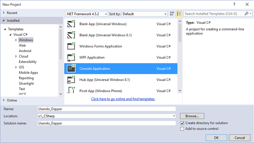Click the Browse... button
Viewport: 254px width, 143px height.
[x=192, y=116]
